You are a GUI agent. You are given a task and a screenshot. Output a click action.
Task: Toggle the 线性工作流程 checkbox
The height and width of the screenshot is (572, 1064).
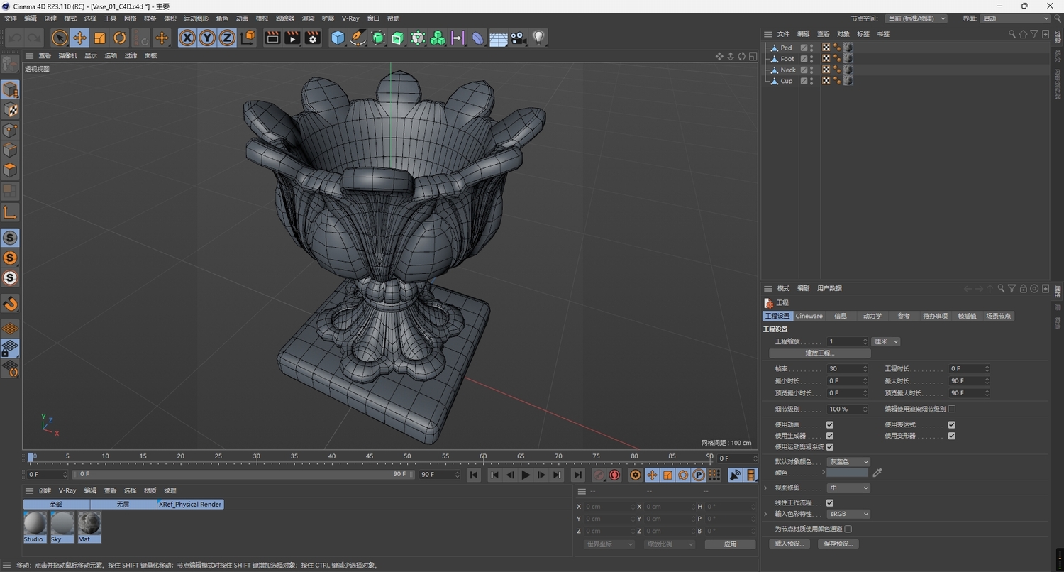(x=830, y=502)
